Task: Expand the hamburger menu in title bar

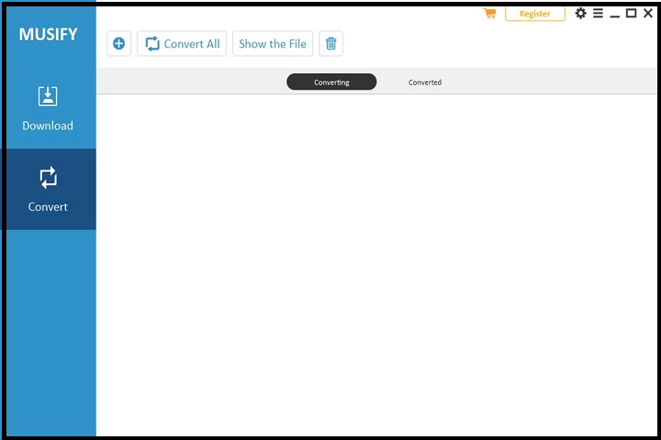Action: [598, 14]
